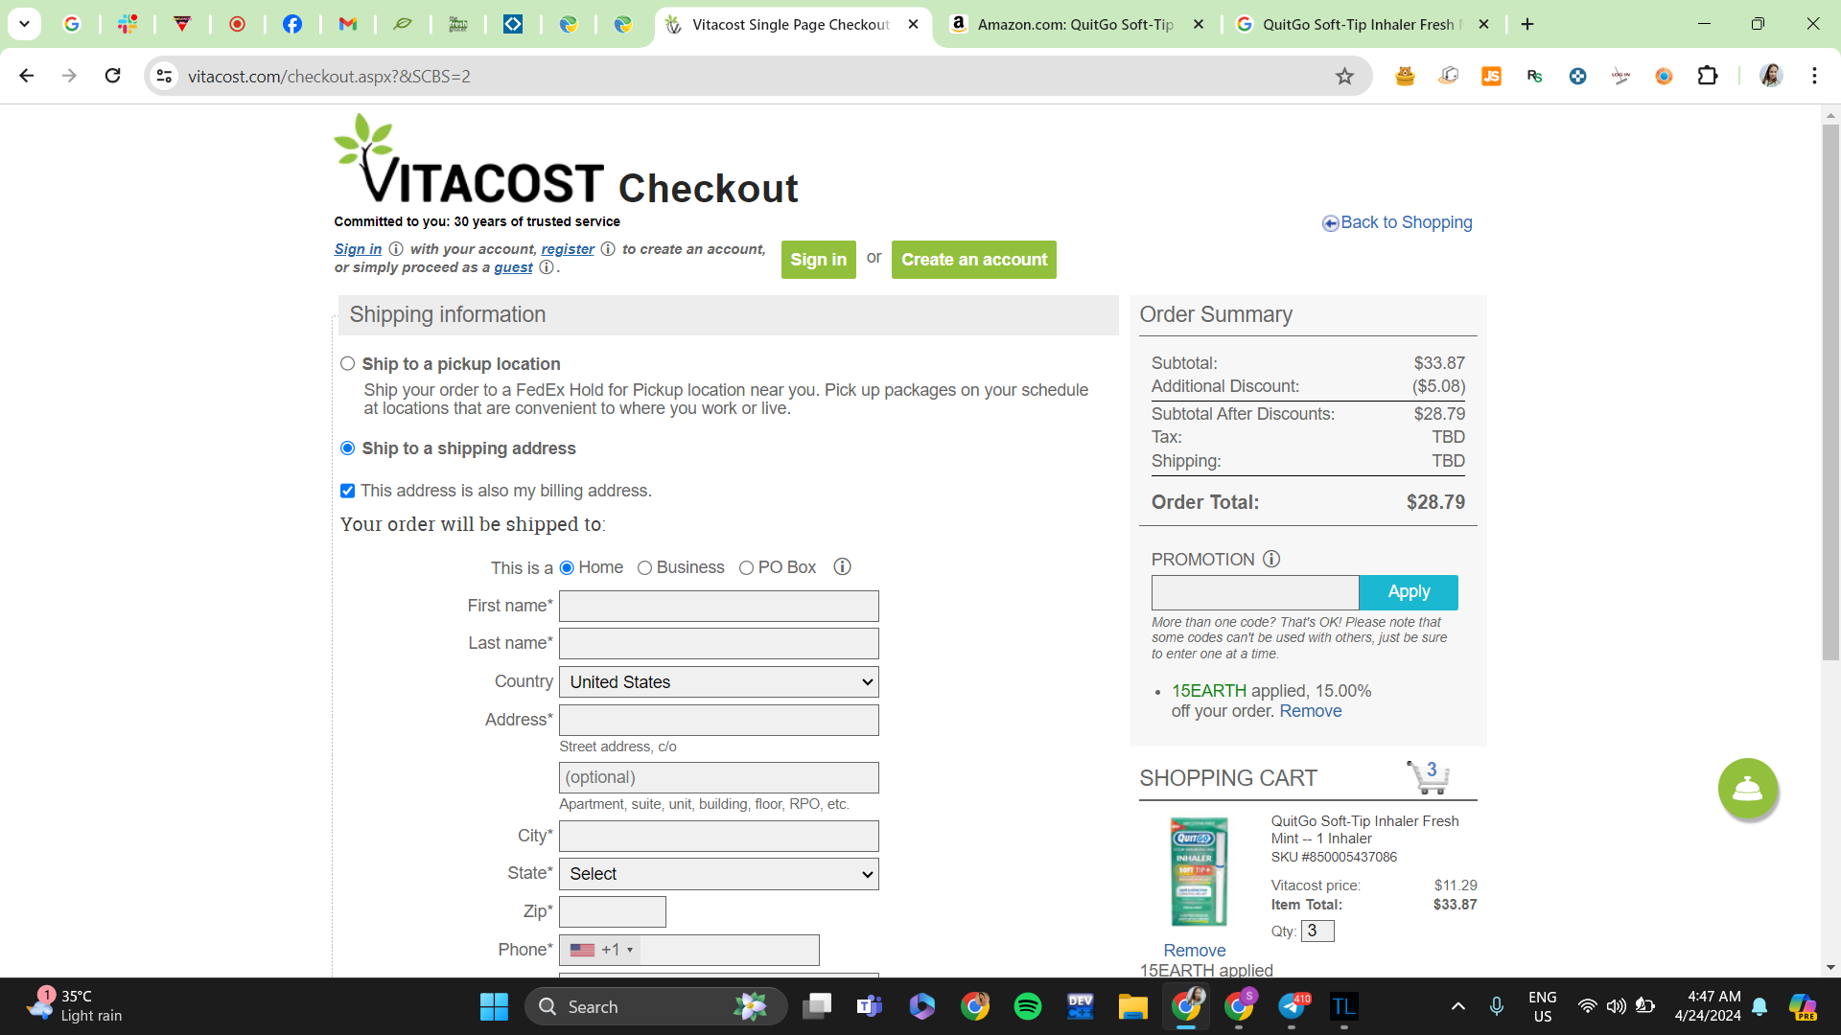Open Microsoft Teams from the taskbar

click(x=869, y=1006)
